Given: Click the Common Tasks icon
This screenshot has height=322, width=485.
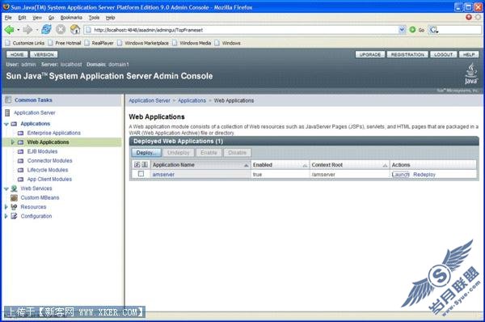Looking at the screenshot, I should [8, 100].
